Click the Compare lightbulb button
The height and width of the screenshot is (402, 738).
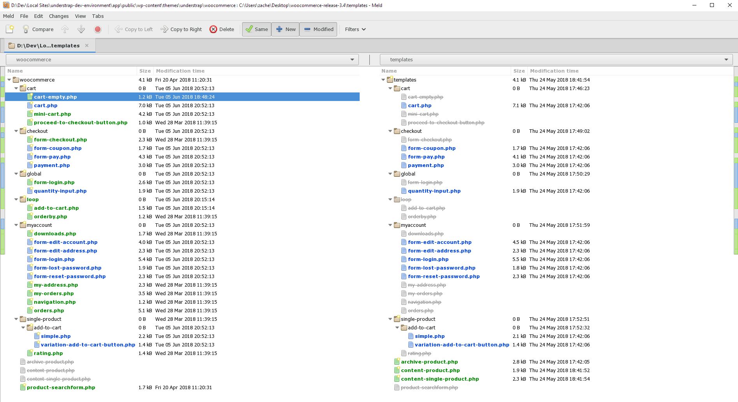(38, 29)
